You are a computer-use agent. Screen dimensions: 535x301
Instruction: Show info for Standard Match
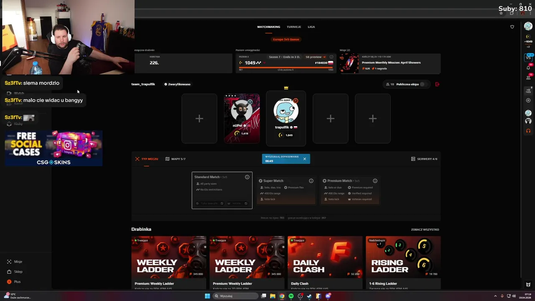point(247,177)
